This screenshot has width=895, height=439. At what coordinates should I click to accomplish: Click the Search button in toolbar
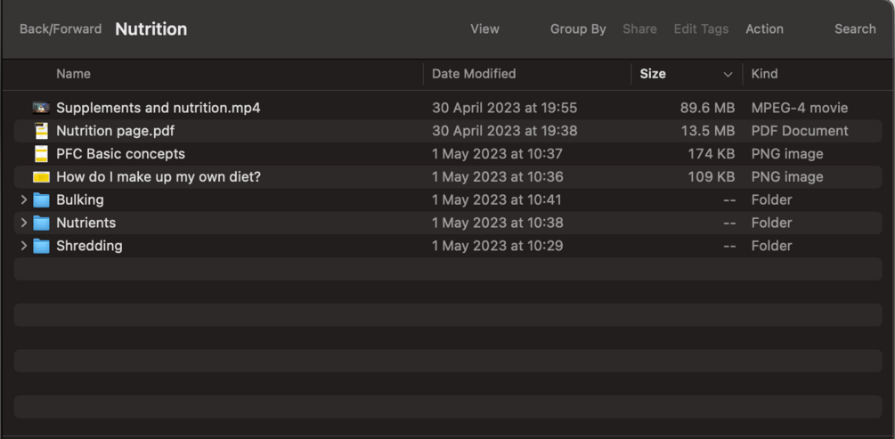[x=855, y=29]
